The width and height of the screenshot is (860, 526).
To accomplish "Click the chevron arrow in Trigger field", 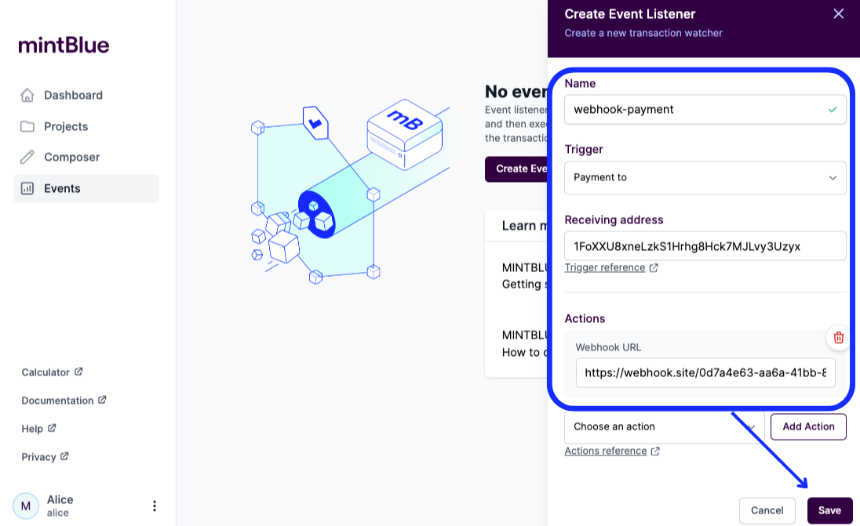I will tap(833, 177).
